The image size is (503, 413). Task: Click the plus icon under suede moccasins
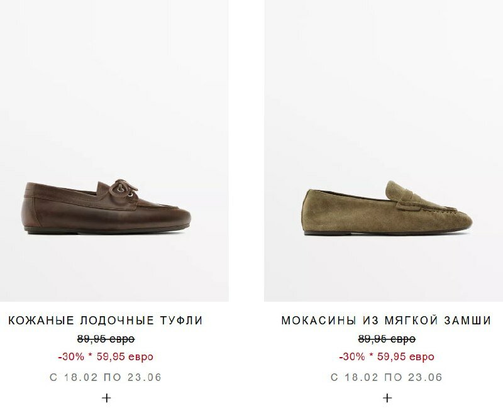(x=387, y=398)
